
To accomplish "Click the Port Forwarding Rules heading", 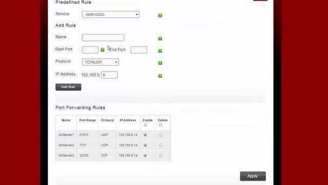I will [x=80, y=107].
